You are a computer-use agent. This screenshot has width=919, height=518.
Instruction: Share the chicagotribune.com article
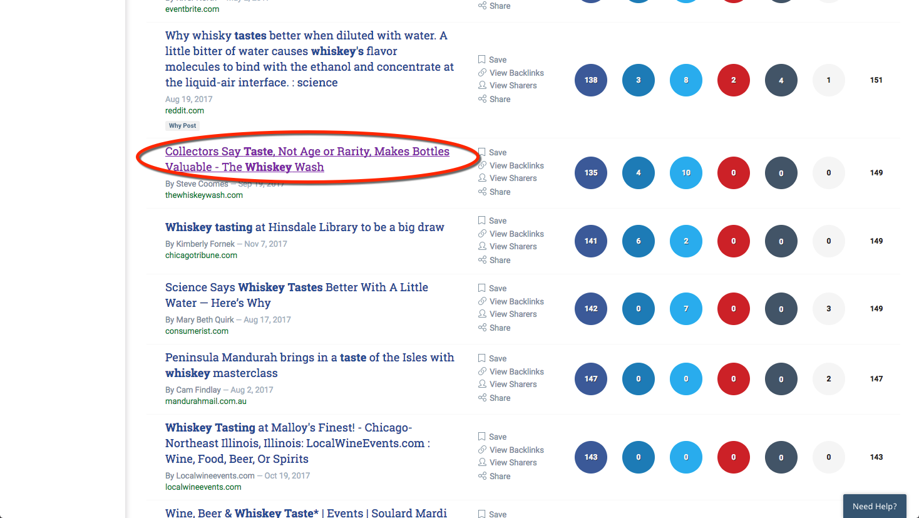pos(494,260)
